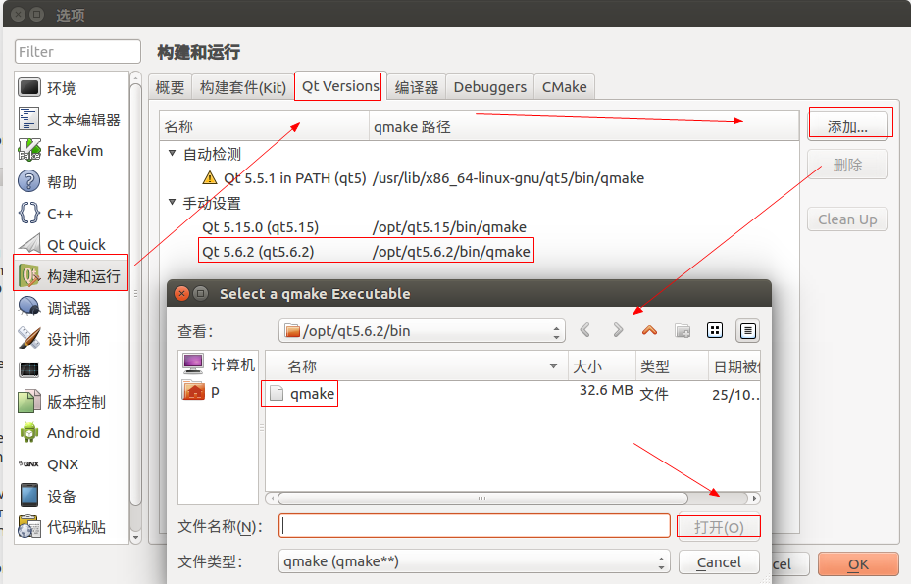Cancel the qmake file dialog
The image size is (911, 584).
719,561
